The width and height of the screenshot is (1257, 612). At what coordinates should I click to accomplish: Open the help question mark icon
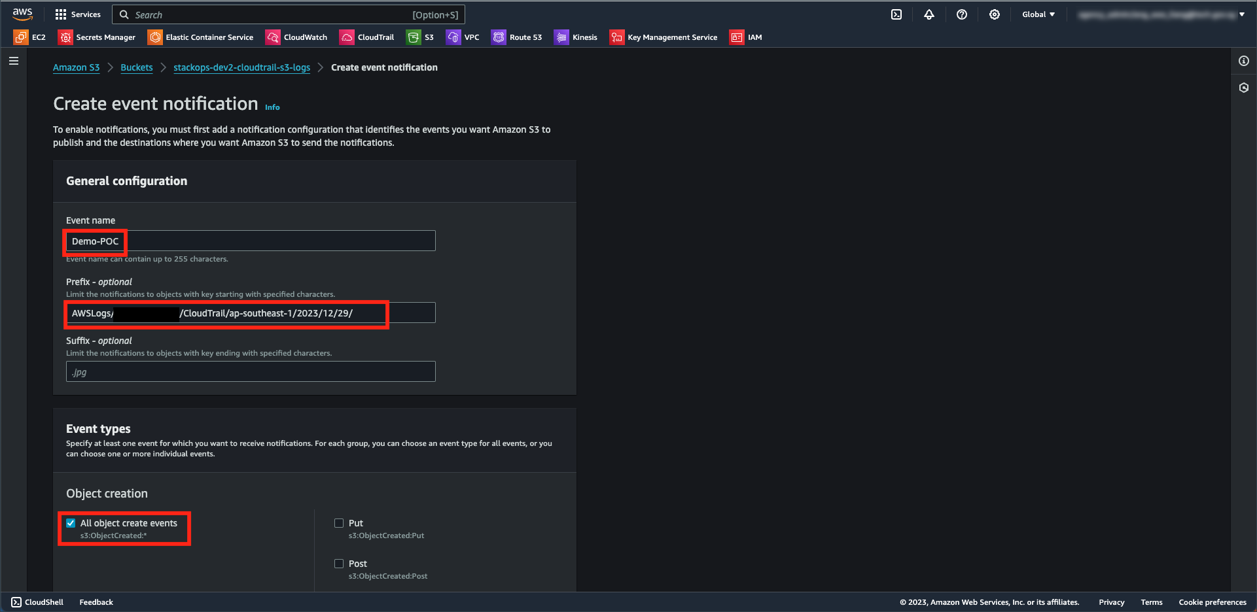[x=962, y=14]
